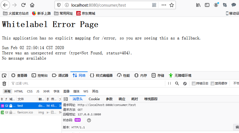239x133 pixels.
Task: Open the 响应 details tab
Action: click(x=122, y=99)
